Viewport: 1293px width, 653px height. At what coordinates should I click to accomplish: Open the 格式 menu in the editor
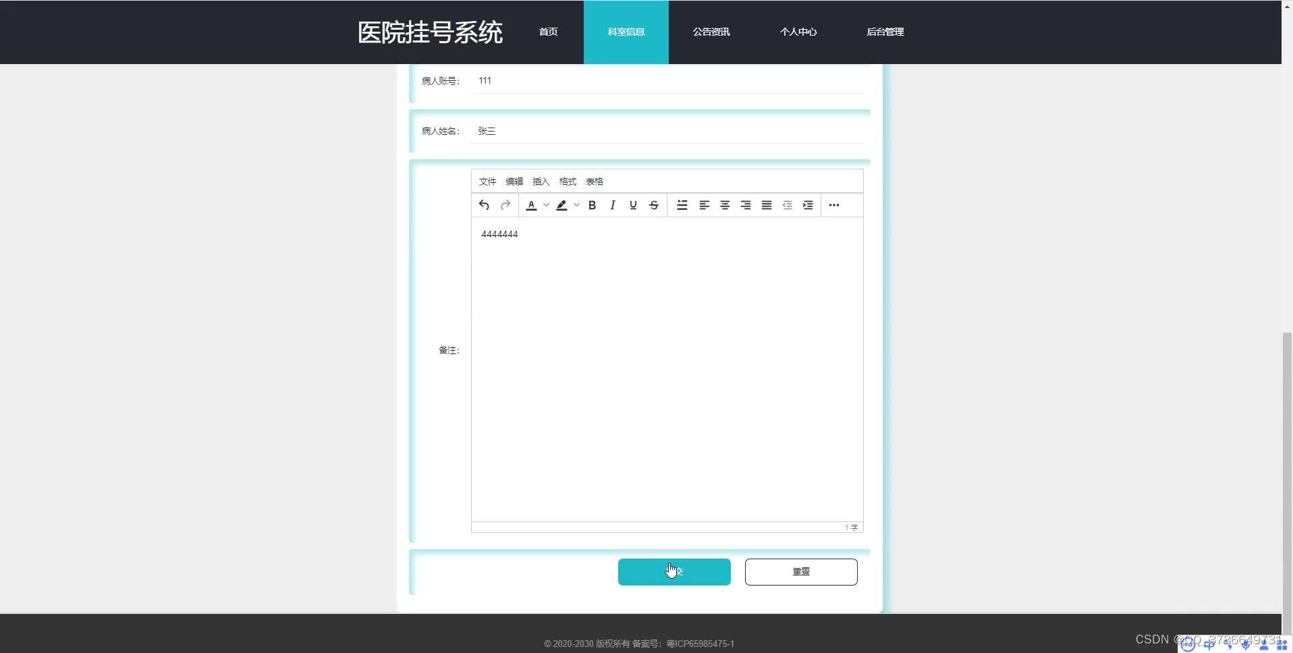pos(568,181)
